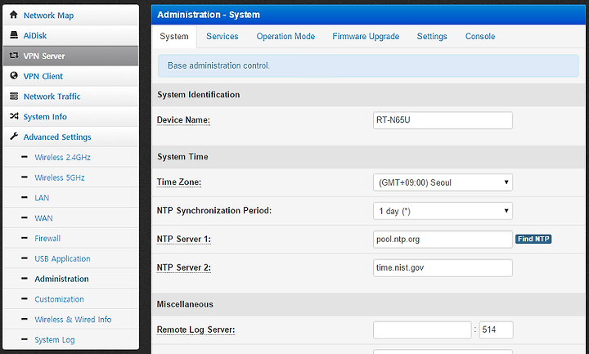Switch to the Operation Mode tab
Image resolution: width=589 pixels, height=354 pixels.
pyautogui.click(x=286, y=37)
